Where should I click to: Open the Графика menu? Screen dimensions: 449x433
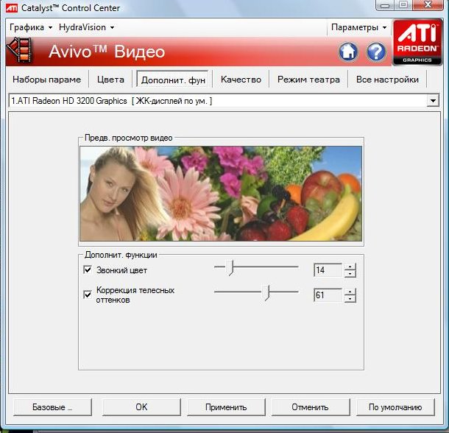coord(31,27)
